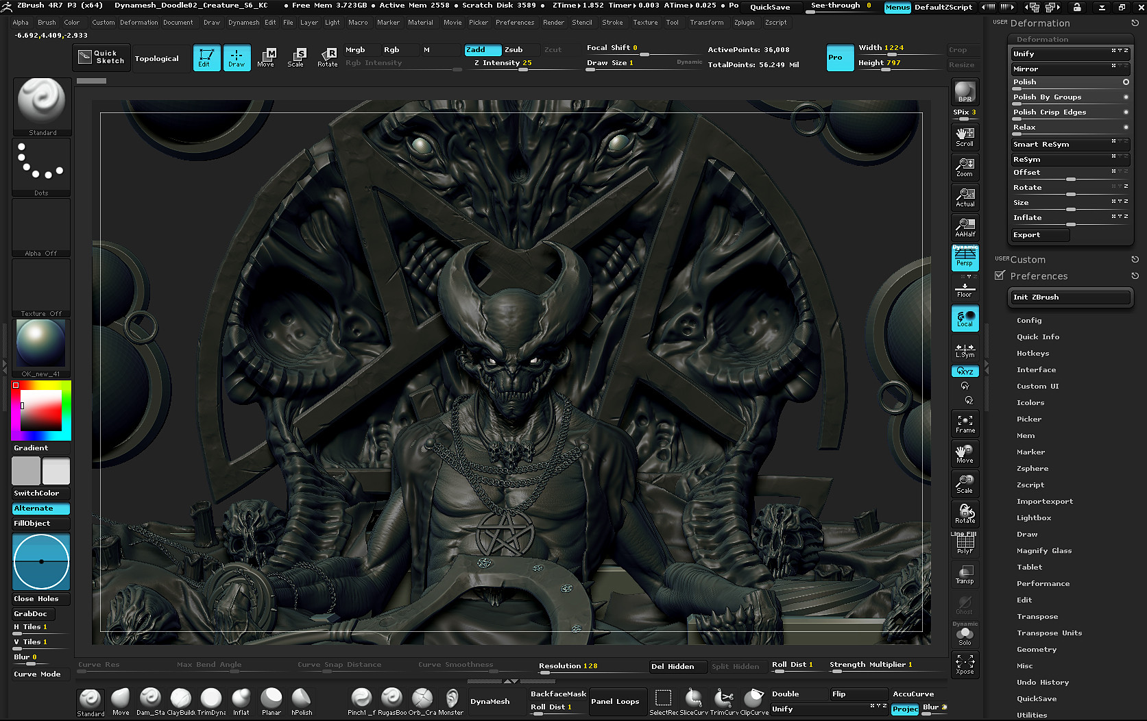This screenshot has width=1147, height=721.
Task: Select the Dam_Sta brush at bottom
Action: point(150,702)
